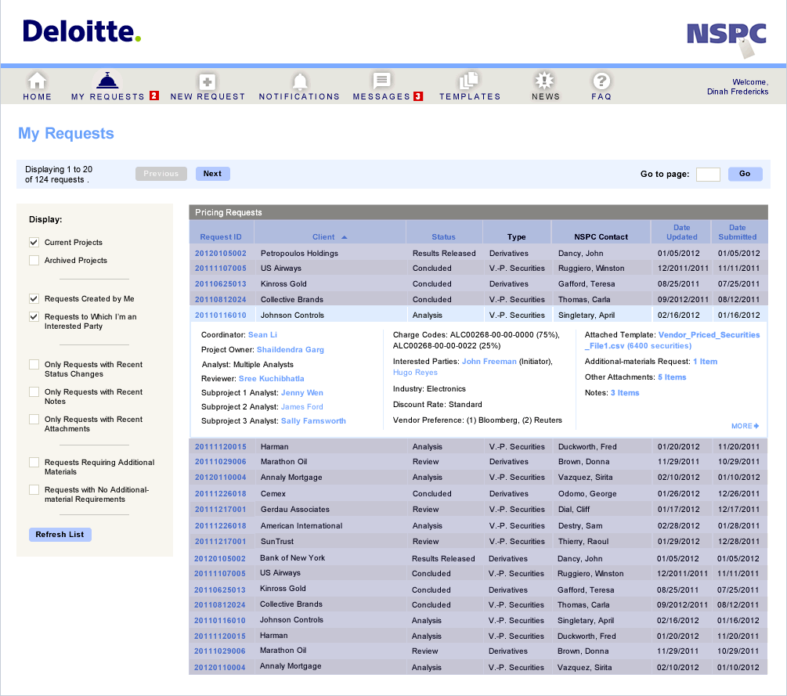Click the Go button
787x696 pixels.
[x=745, y=174]
